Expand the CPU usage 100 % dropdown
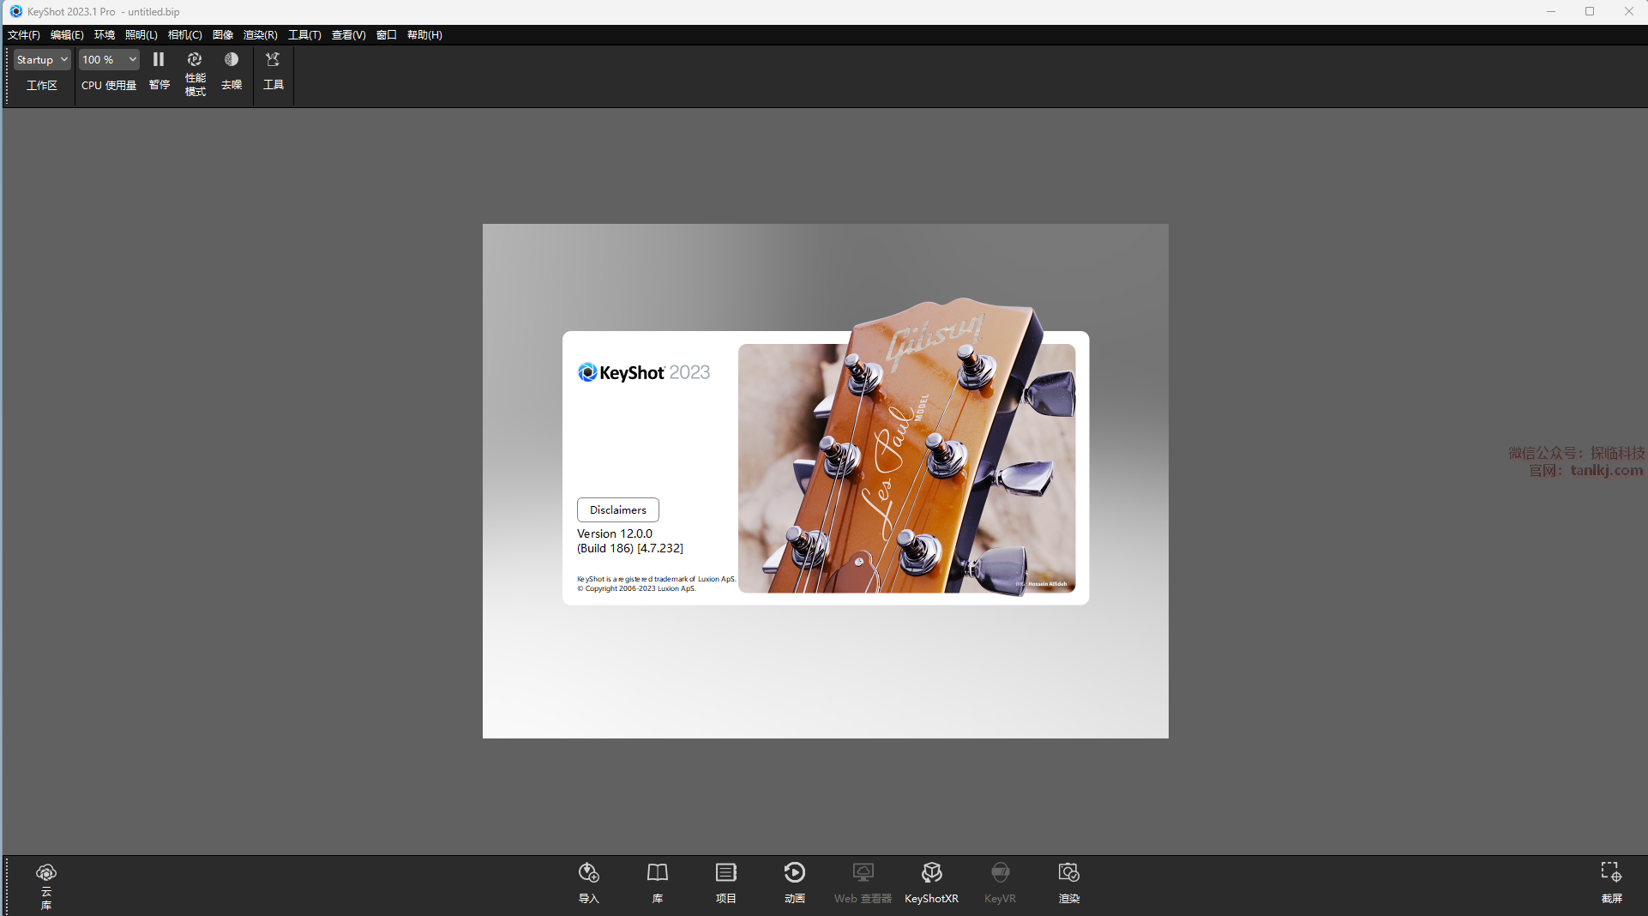This screenshot has height=916, width=1648. pyautogui.click(x=109, y=60)
